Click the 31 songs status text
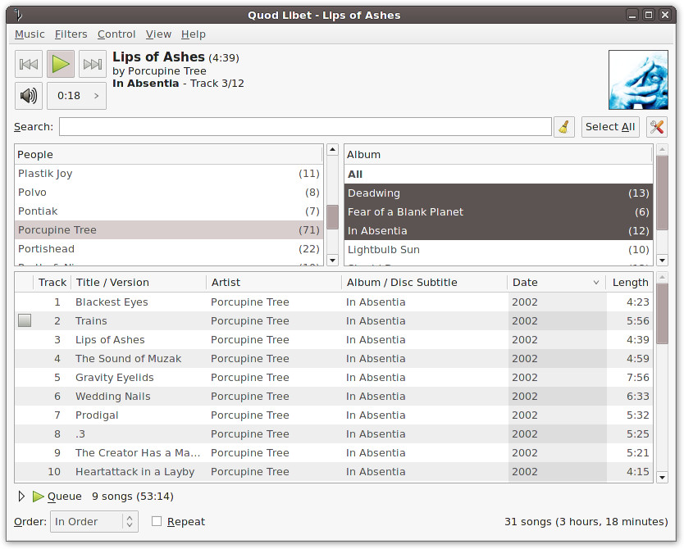The height and width of the screenshot is (549, 684). point(586,521)
